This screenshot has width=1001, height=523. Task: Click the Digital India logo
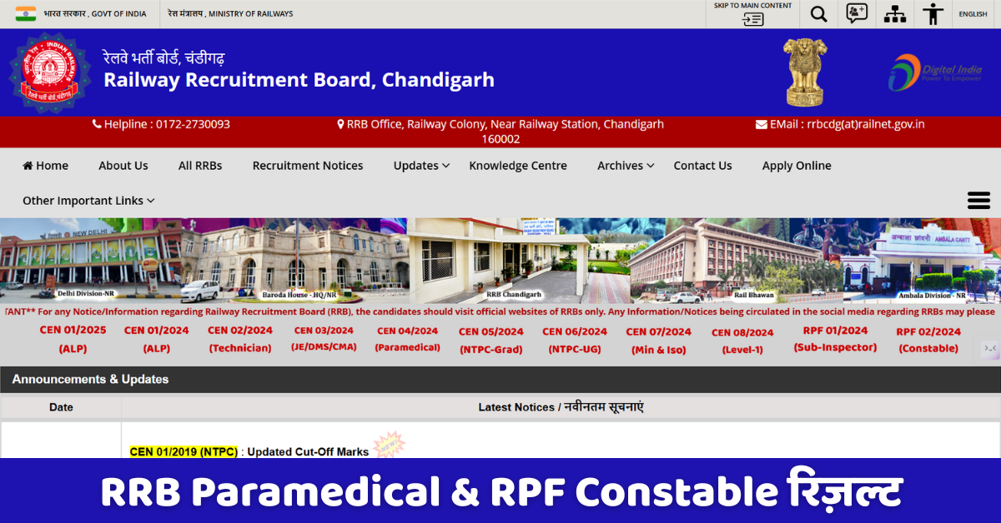pyautogui.click(x=934, y=72)
